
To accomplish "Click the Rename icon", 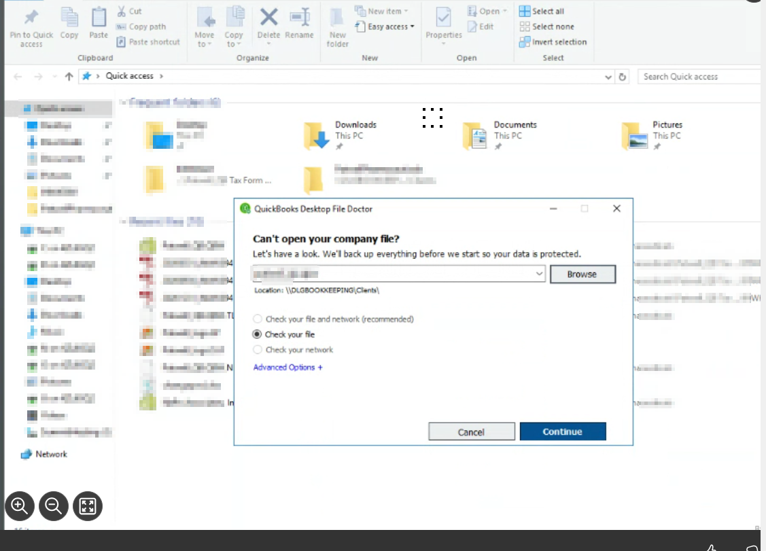I will [300, 18].
